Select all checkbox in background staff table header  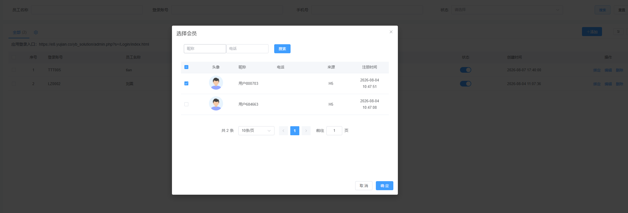(14, 57)
